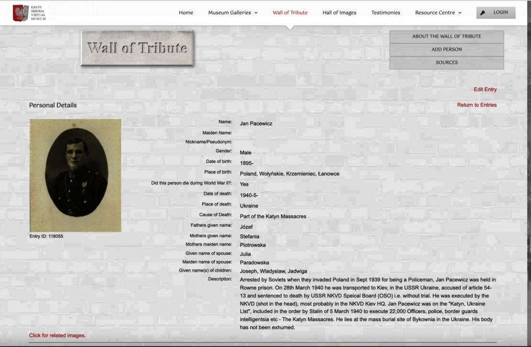Click the portrait photo of Jan Pacewicz

(76, 176)
